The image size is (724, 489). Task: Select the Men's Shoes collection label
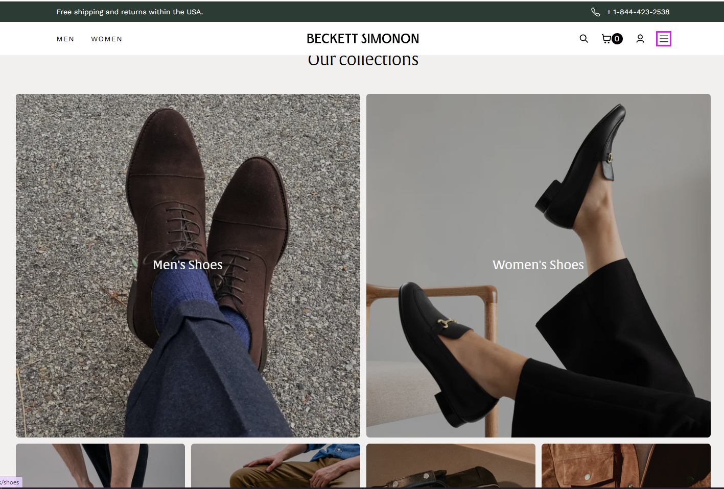coord(188,265)
